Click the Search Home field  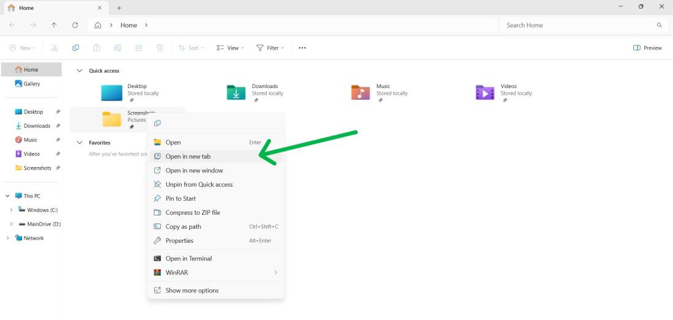[x=583, y=25]
